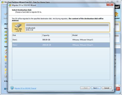Click the MiniTool app icon in main window title
122x95 pixels.
[2, 2]
